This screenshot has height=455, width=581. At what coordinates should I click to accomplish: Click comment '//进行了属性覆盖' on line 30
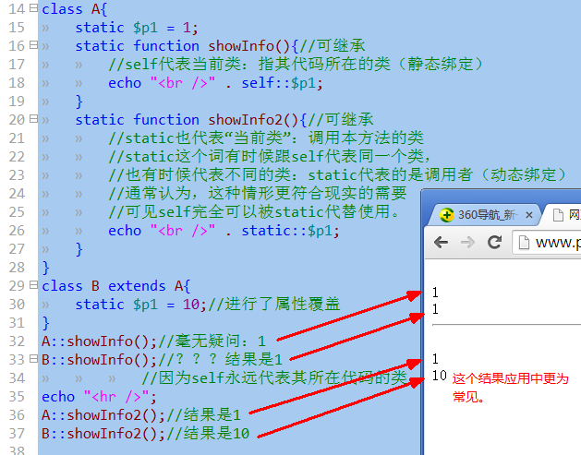tap(273, 304)
